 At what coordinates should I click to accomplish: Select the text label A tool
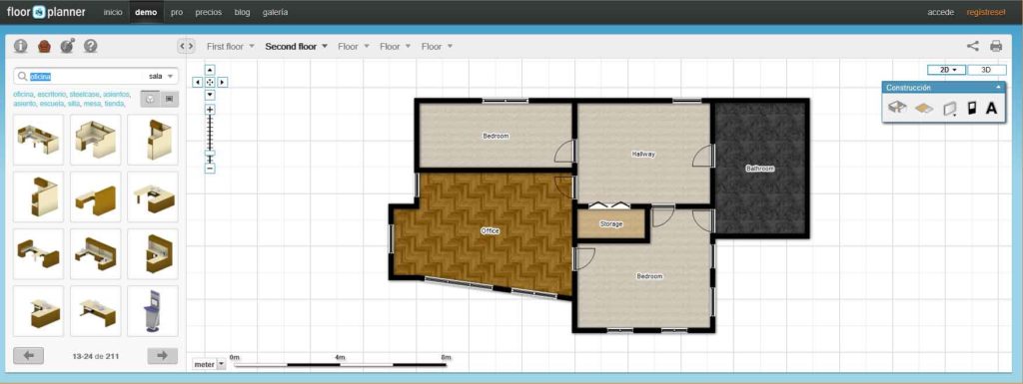click(x=991, y=108)
